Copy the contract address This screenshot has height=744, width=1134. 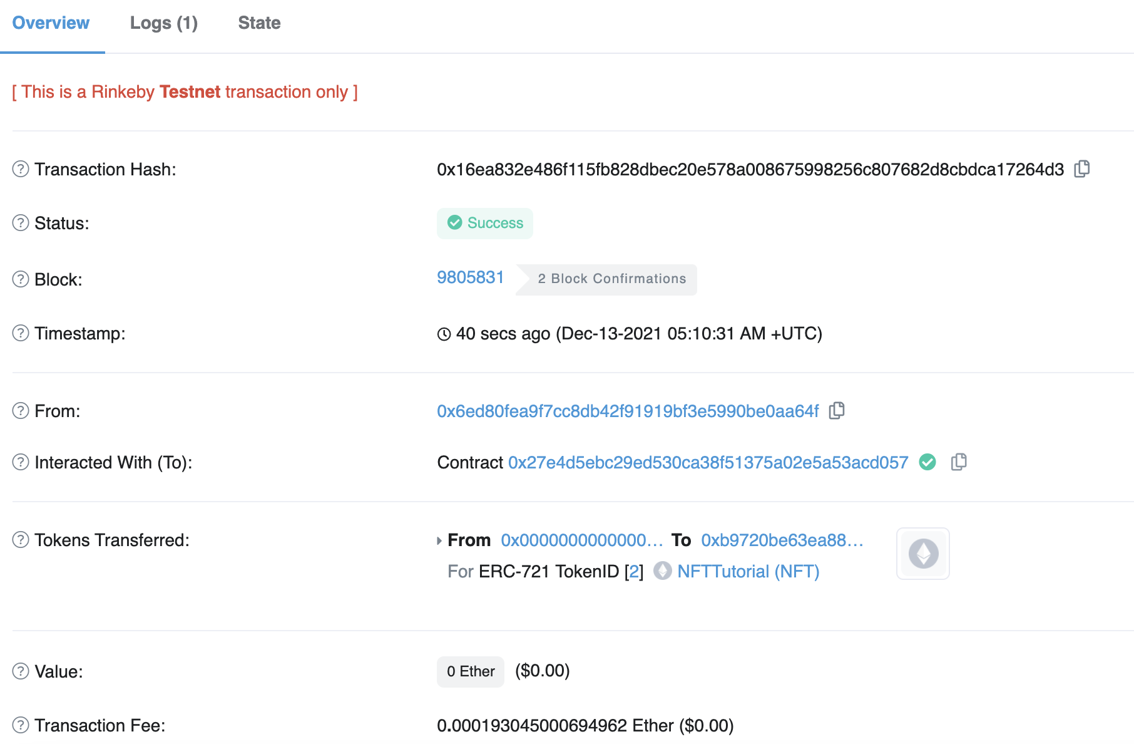click(959, 462)
